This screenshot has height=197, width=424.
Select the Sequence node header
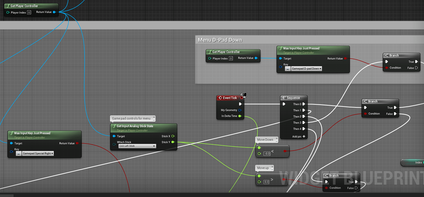[294, 98]
